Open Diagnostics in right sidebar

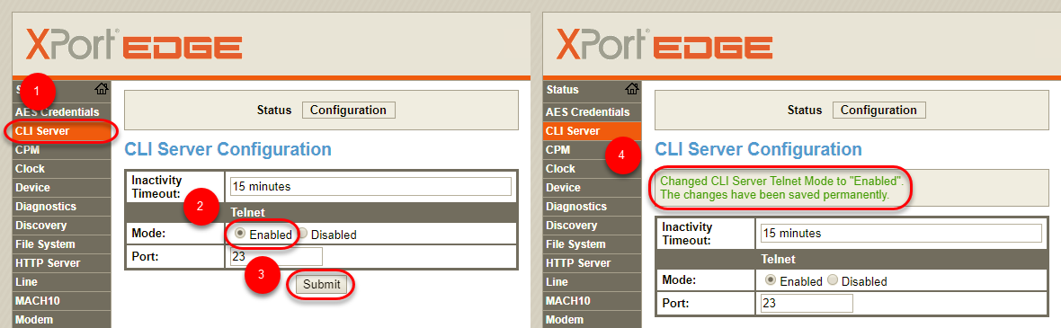click(x=592, y=207)
